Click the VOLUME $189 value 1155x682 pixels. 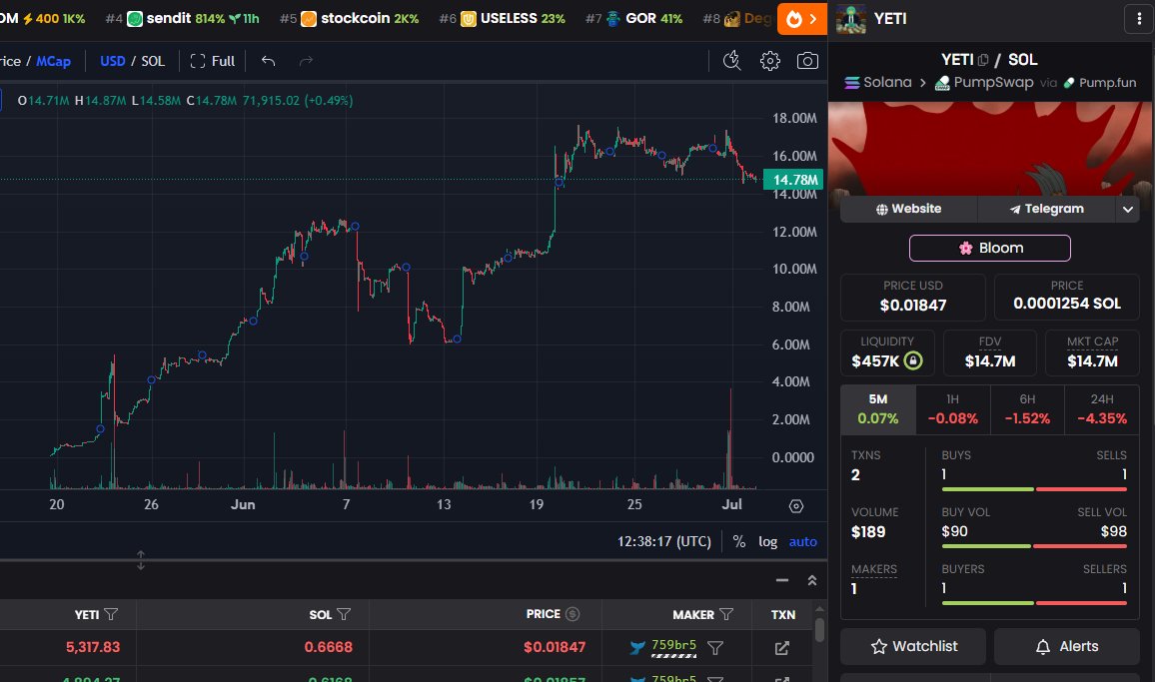click(x=868, y=532)
